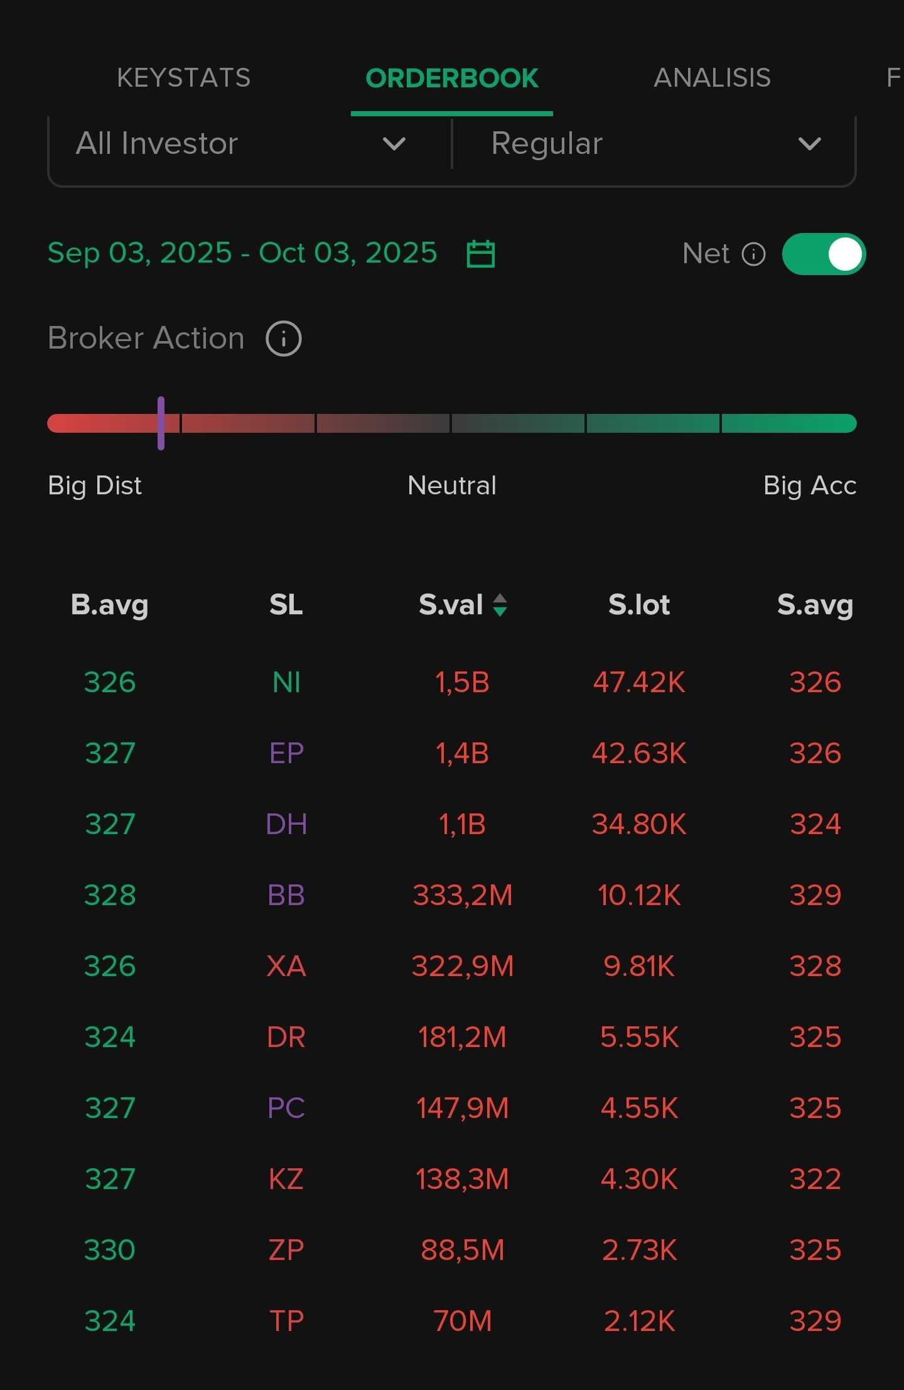Open the Broker Action info icon
Viewport: 904px width, 1390px height.
pos(284,339)
